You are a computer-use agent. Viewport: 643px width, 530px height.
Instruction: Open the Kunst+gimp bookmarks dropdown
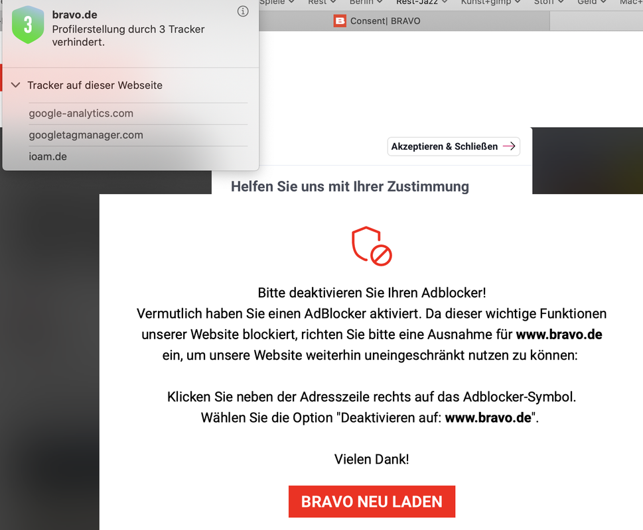(x=490, y=3)
